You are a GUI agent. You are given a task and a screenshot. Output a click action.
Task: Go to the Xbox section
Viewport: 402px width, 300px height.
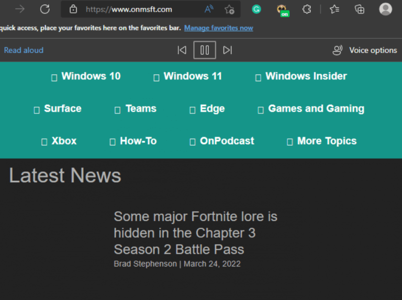[59, 141]
